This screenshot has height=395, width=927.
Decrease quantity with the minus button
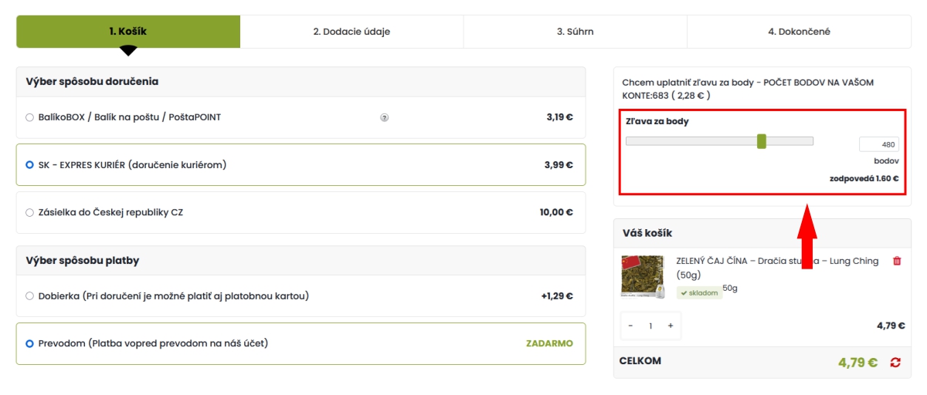click(x=630, y=326)
